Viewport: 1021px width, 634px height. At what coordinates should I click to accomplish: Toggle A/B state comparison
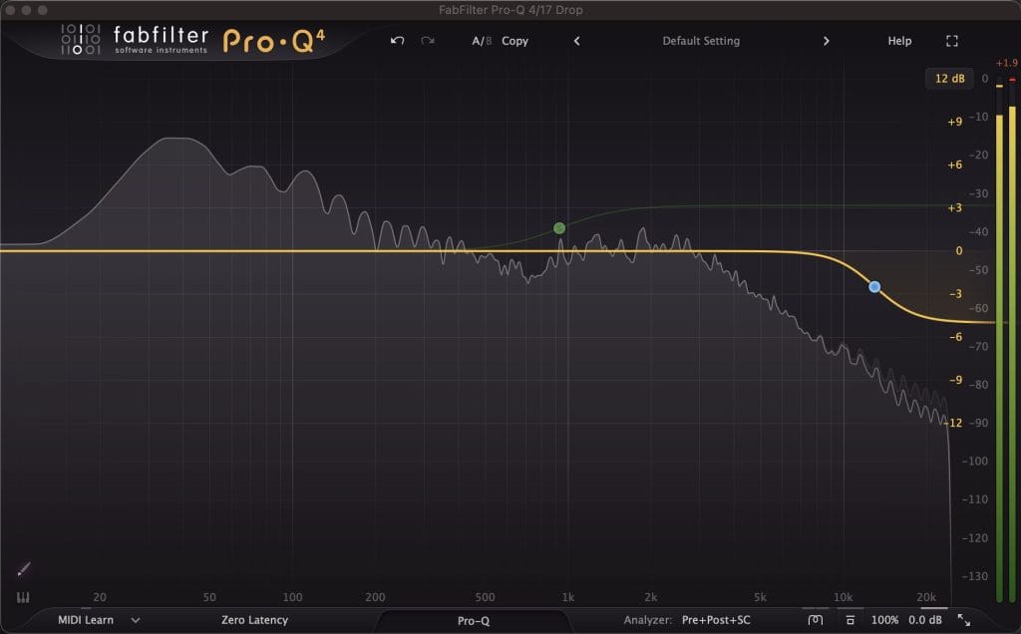point(482,41)
